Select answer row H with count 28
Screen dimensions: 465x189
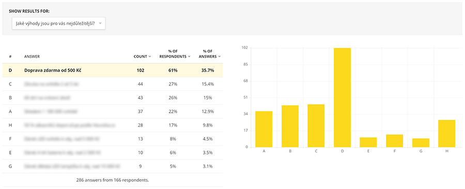(x=113, y=125)
